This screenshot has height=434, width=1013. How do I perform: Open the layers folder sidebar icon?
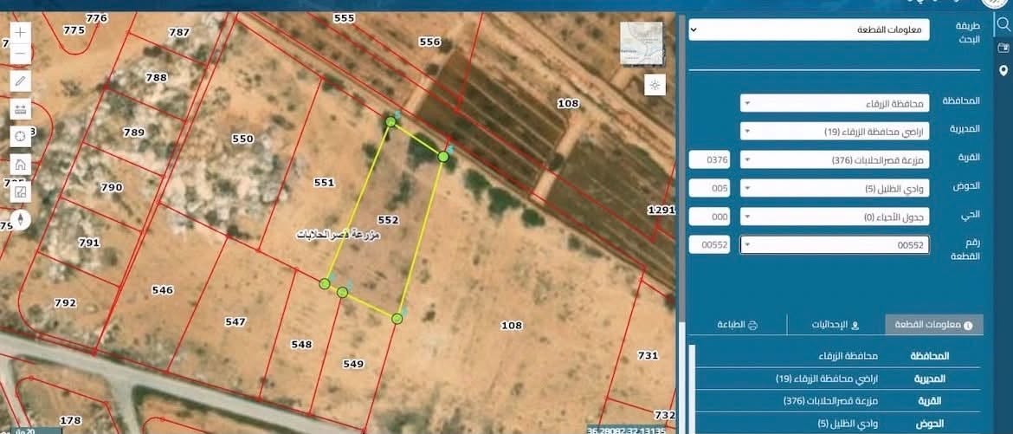[1003, 48]
